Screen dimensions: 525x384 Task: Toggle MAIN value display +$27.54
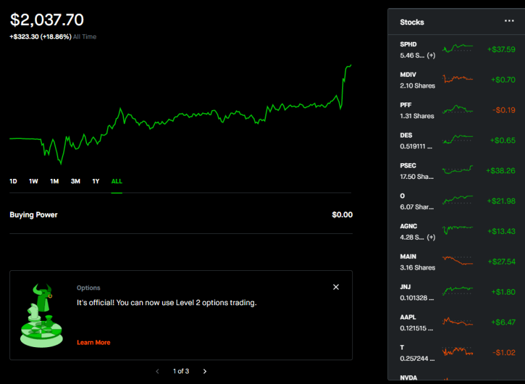[501, 261]
